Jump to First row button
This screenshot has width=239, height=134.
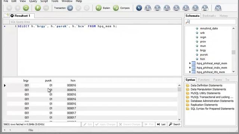[x=149, y=124]
